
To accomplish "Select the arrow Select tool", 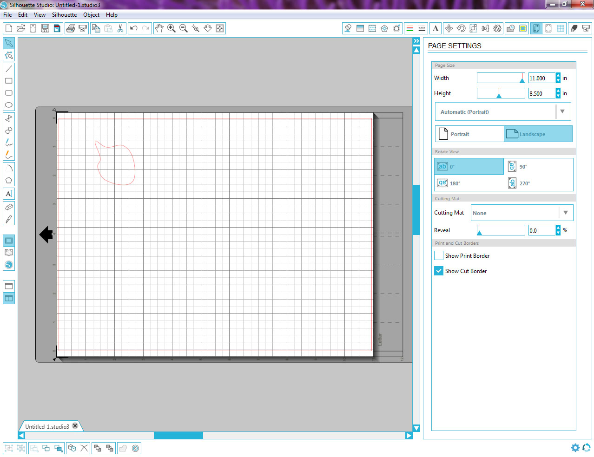I will pyautogui.click(x=9, y=43).
